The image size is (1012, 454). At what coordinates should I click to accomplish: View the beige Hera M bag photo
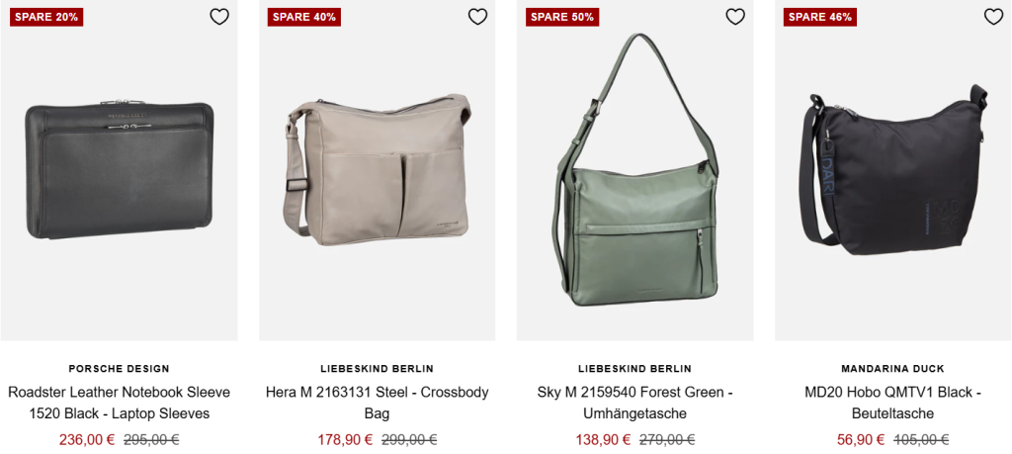[x=377, y=170]
